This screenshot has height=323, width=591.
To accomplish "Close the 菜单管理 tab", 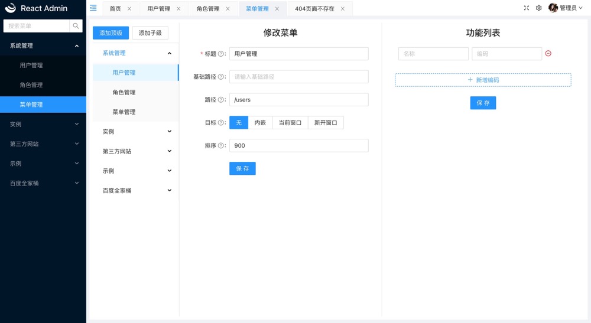I will pos(277,9).
